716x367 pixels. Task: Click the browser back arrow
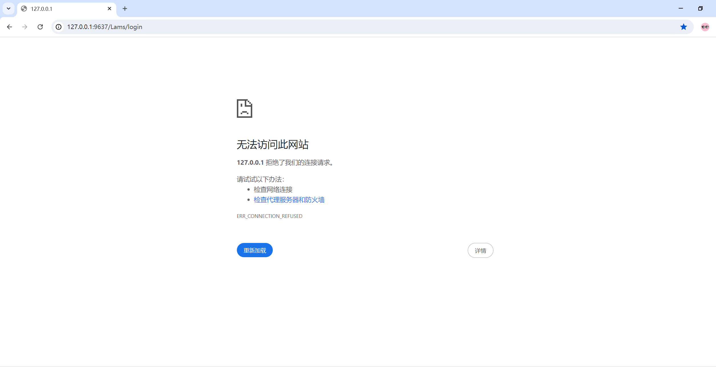point(9,27)
